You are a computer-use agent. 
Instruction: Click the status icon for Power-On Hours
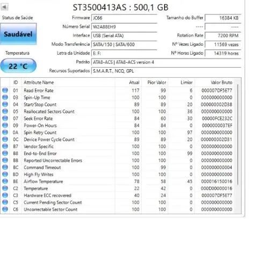pos(5,125)
